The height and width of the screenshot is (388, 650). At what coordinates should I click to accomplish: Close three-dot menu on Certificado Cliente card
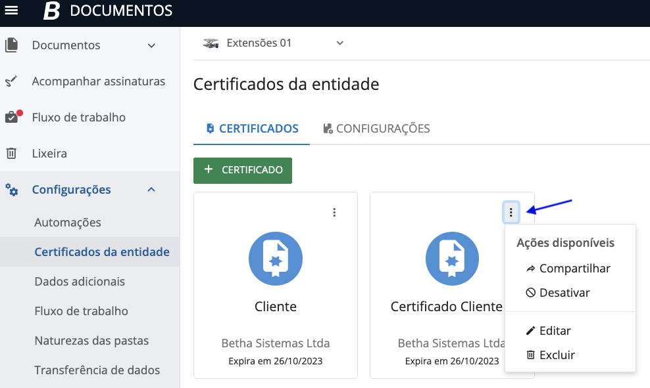point(511,212)
